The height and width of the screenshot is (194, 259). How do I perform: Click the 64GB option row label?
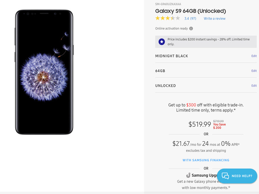pyautogui.click(x=160, y=71)
